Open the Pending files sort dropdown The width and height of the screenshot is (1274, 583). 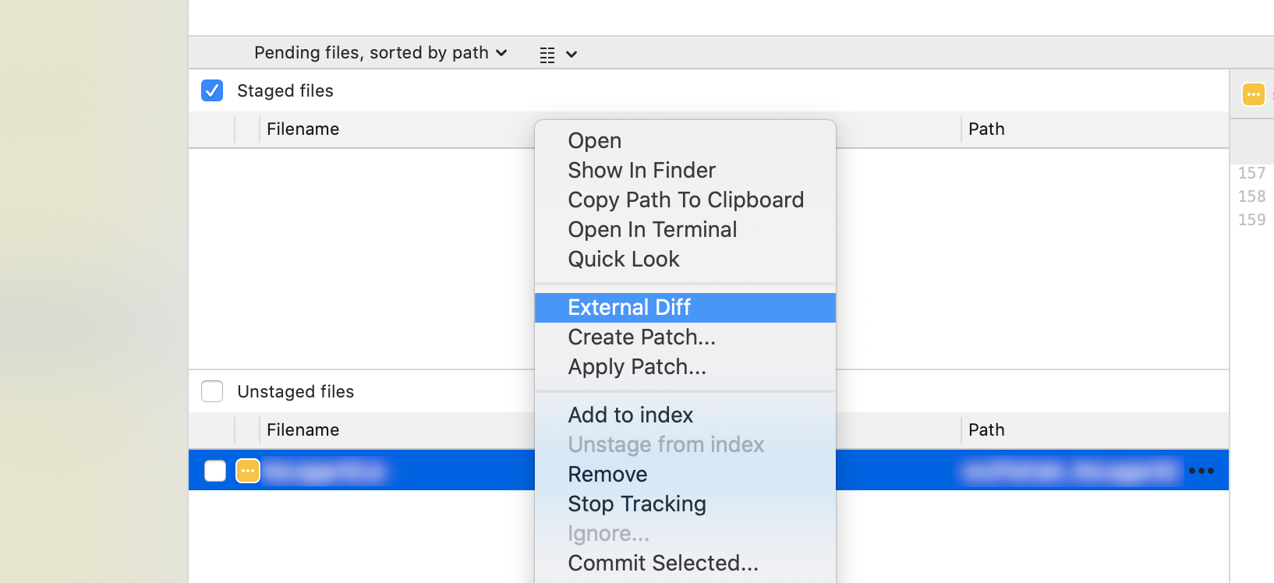pos(380,53)
